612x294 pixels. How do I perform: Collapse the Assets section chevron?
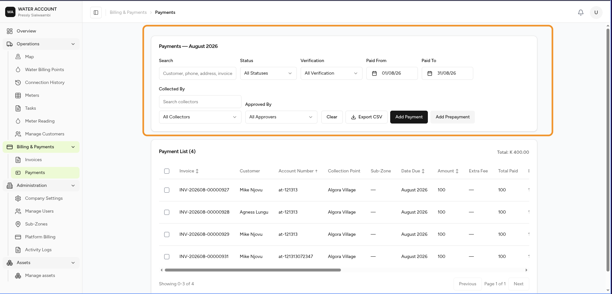73,263
